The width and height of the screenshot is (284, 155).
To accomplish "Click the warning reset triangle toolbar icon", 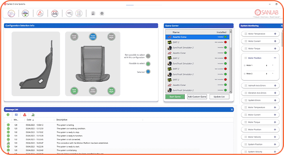I will [x=40, y=13].
